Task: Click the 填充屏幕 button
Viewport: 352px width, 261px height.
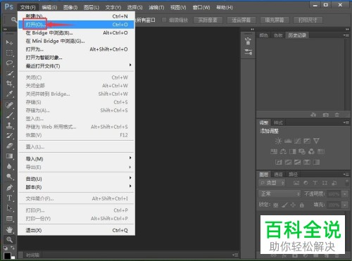Action: [275, 20]
